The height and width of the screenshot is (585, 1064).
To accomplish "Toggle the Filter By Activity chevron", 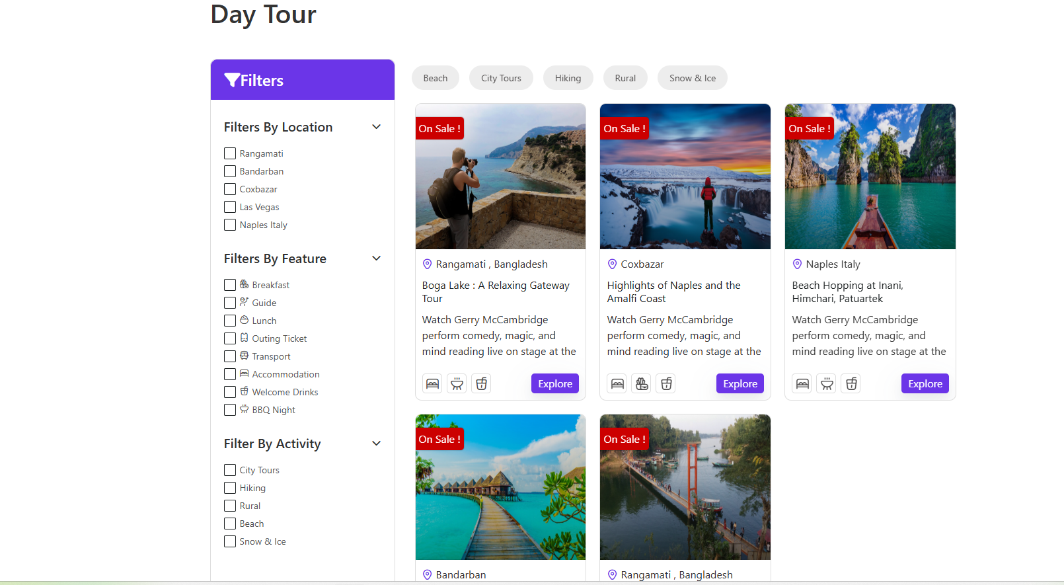I will pyautogui.click(x=377, y=444).
